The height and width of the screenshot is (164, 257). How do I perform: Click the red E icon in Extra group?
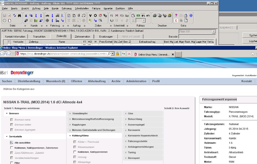click(x=176, y=21)
